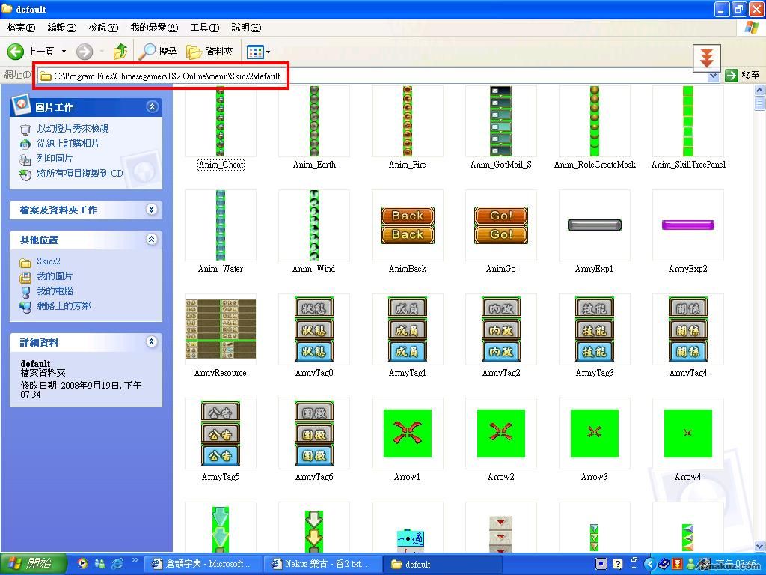
Task: Open 網路上的芳鄰 network places link
Action: pyautogui.click(x=64, y=306)
